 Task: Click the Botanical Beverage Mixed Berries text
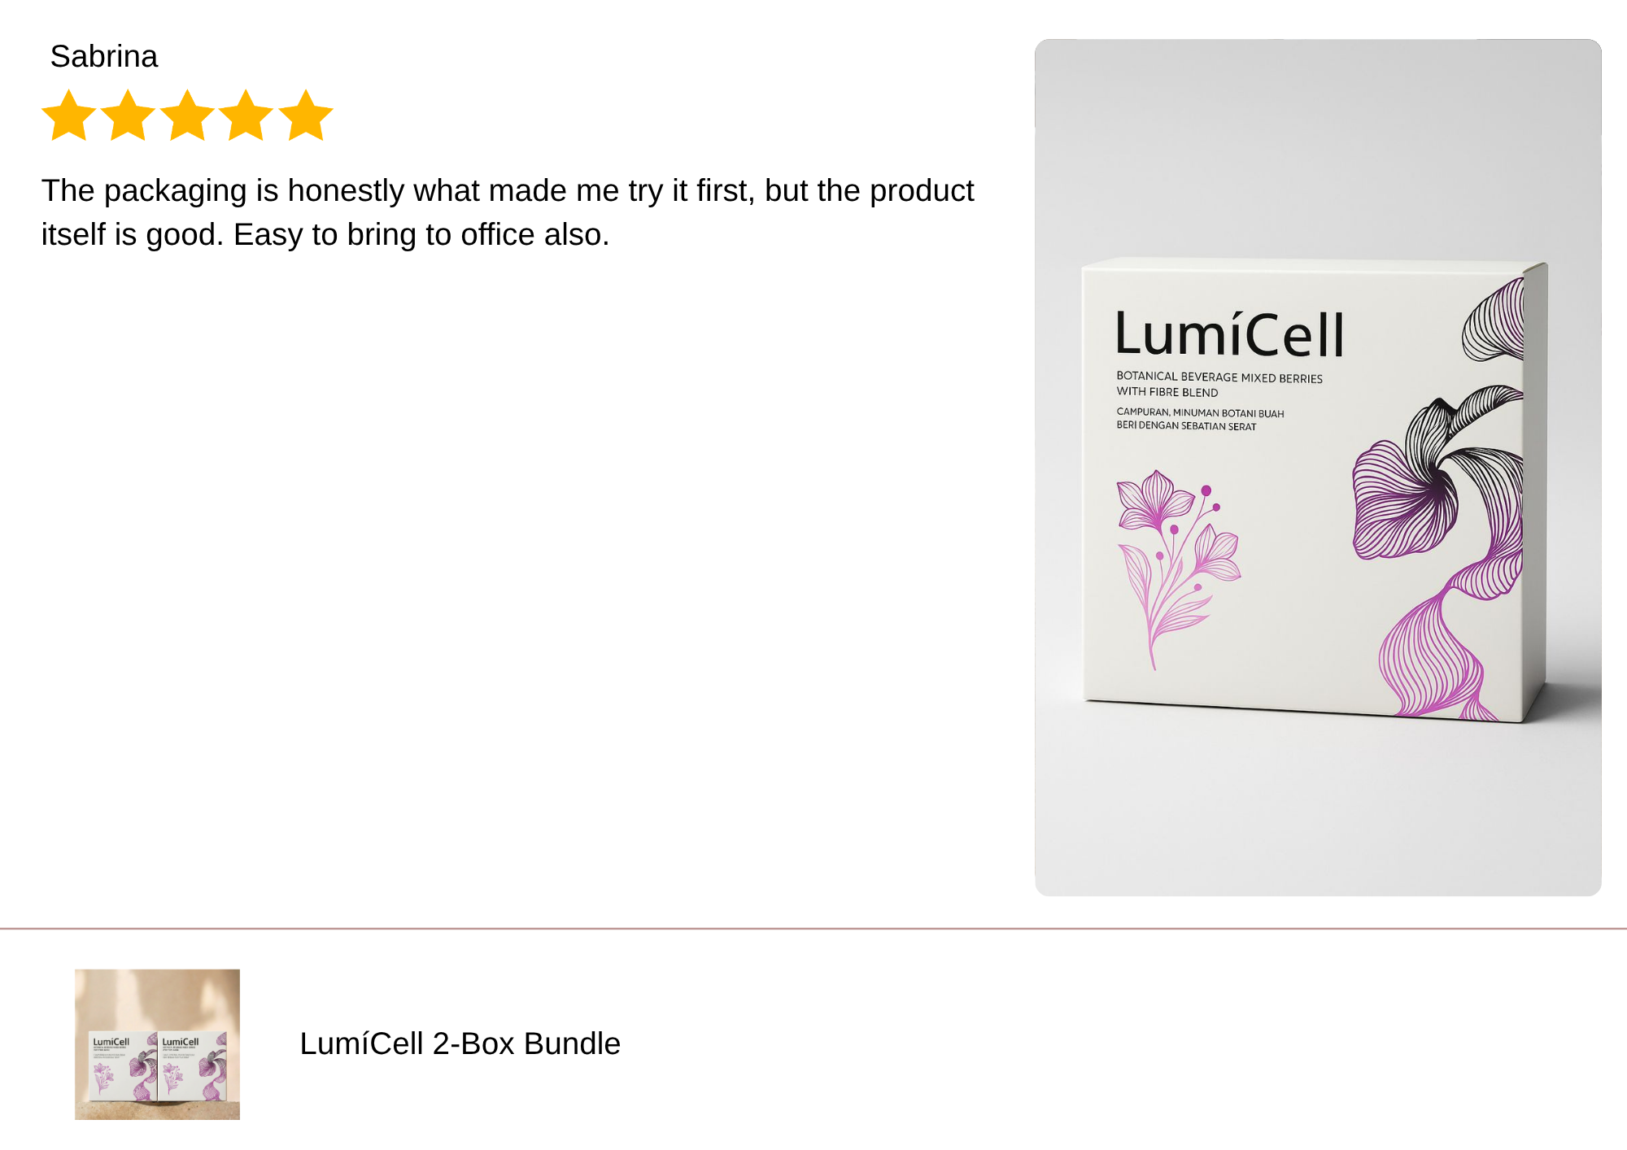[x=1219, y=384]
